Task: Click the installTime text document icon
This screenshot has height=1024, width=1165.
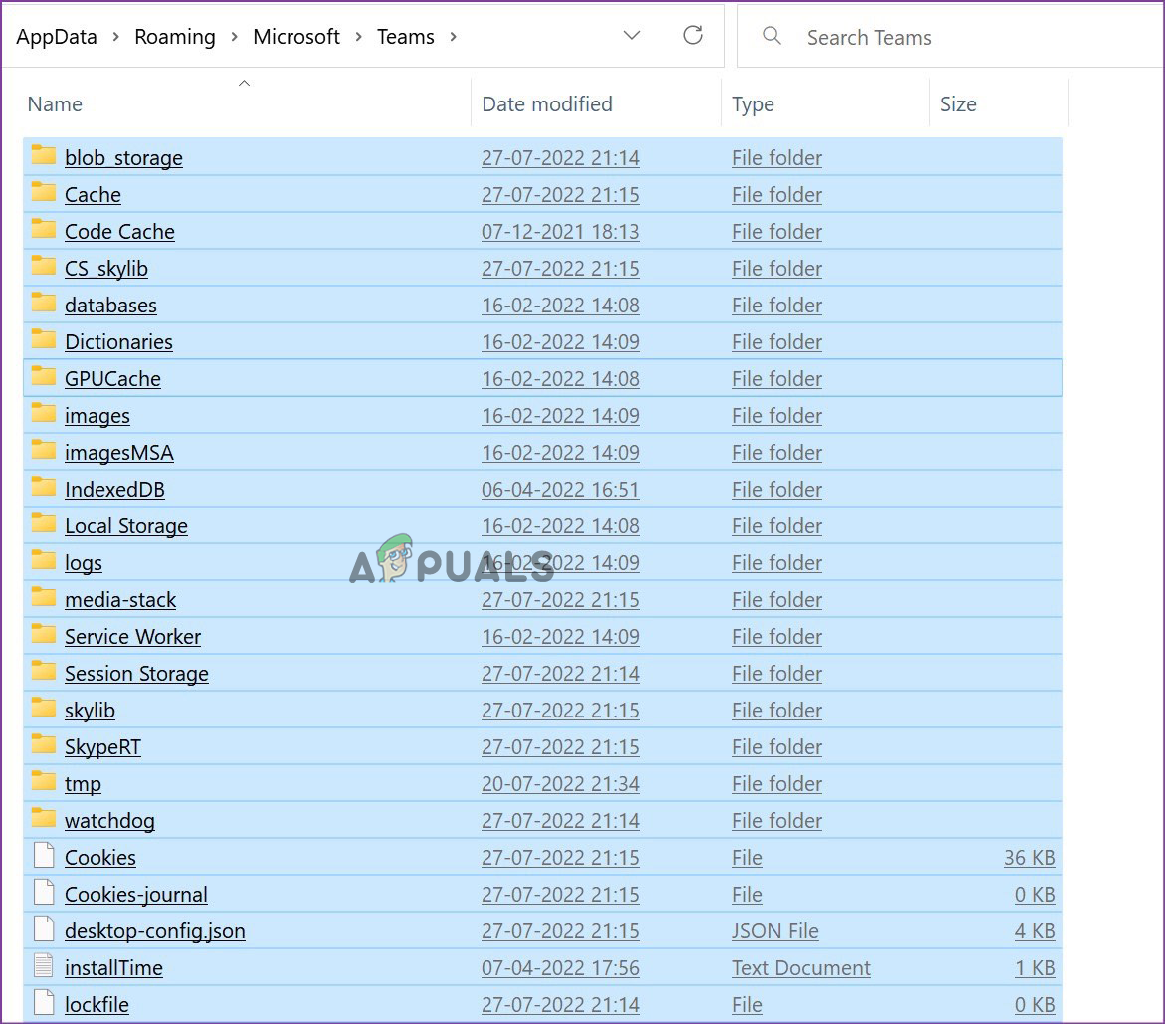Action: (45, 966)
